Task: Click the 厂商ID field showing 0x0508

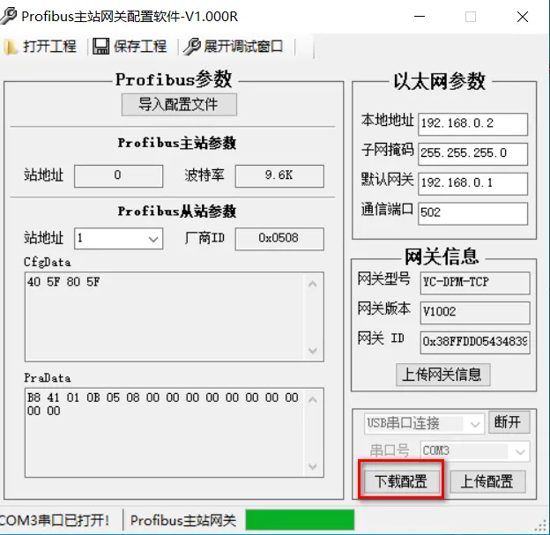Action: [279, 239]
